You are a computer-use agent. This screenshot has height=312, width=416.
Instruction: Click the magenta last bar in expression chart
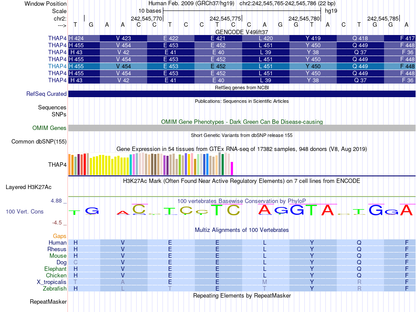pos(232,168)
